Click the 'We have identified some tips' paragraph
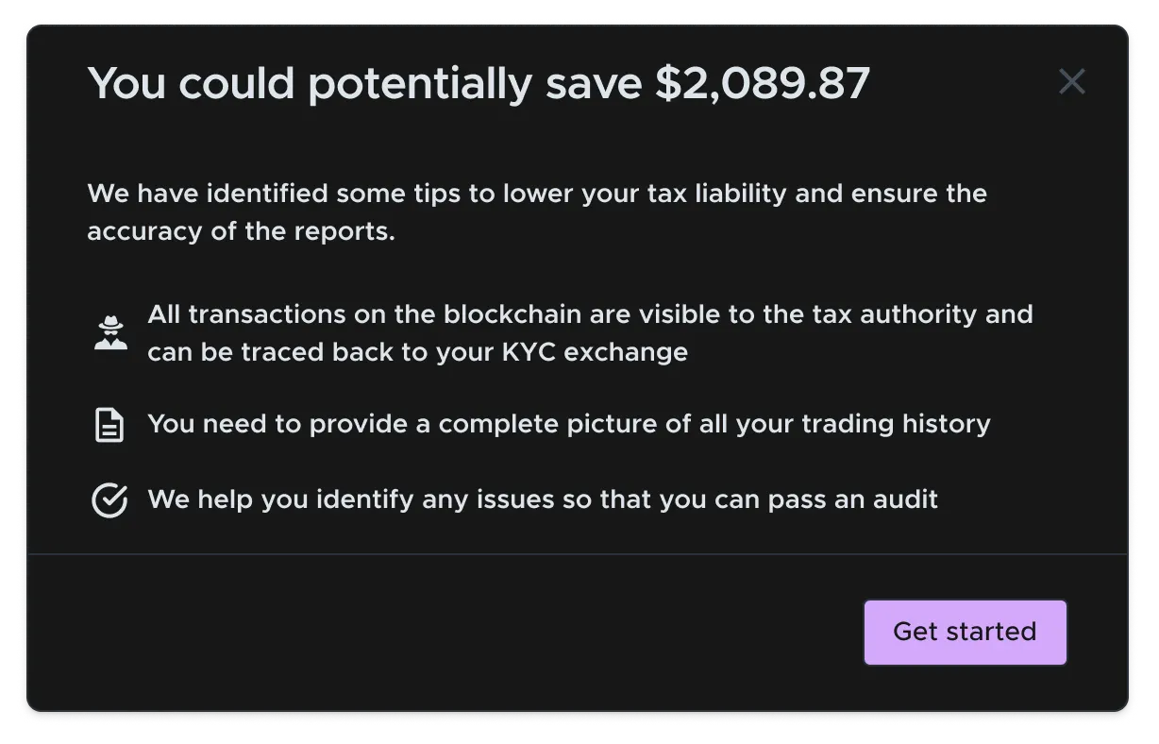Viewport: 1159px width, 744px height. [537, 212]
